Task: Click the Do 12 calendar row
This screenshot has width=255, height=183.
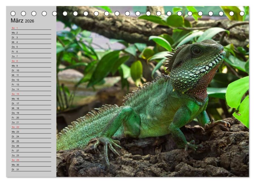Action: click(x=31, y=80)
